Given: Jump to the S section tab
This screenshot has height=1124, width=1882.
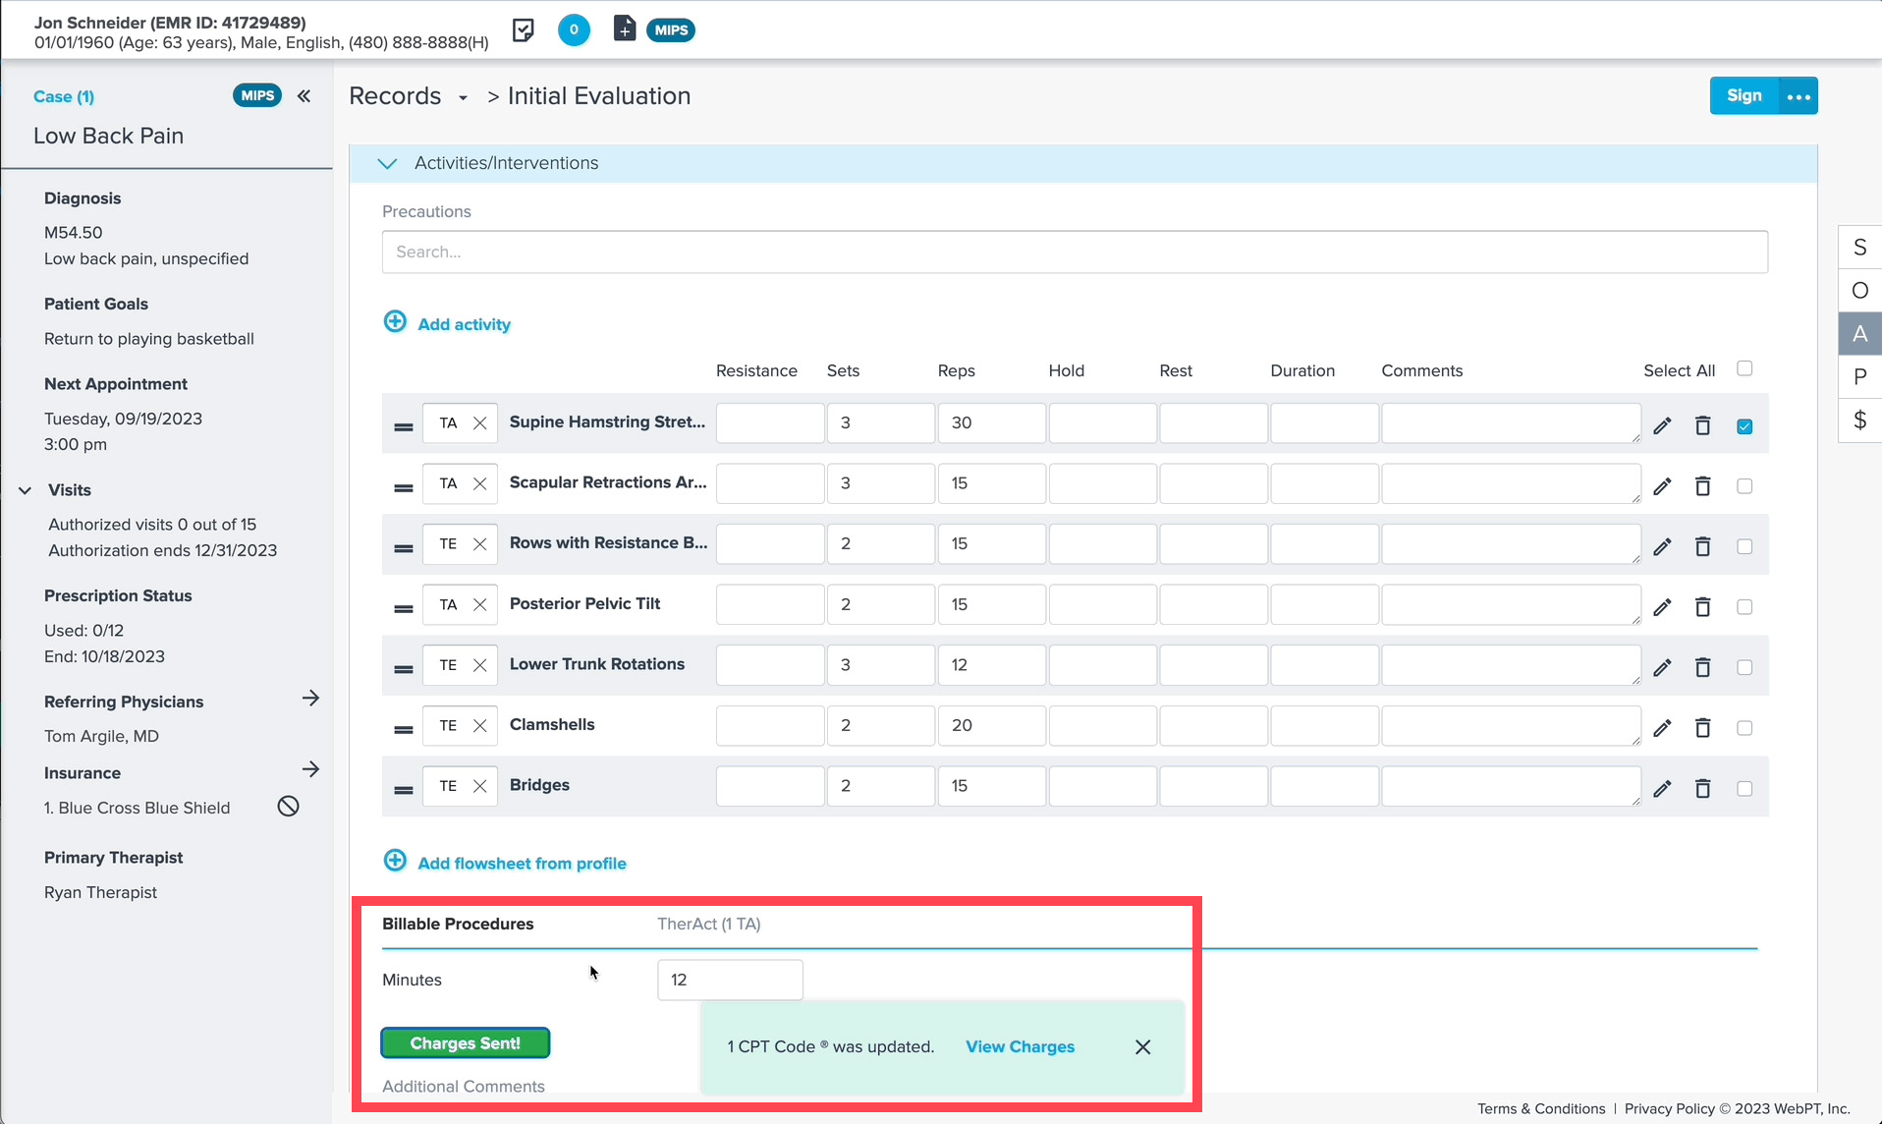Looking at the screenshot, I should pyautogui.click(x=1859, y=248).
